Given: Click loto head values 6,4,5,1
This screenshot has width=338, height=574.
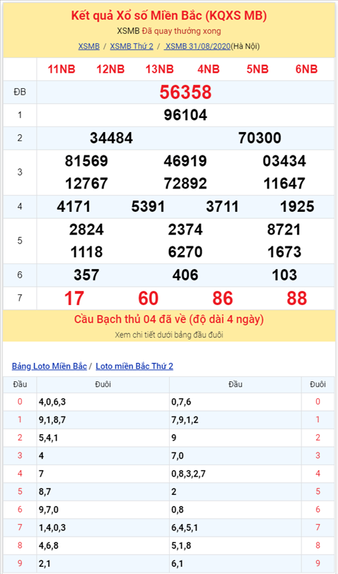Looking at the screenshot, I should point(184,528).
